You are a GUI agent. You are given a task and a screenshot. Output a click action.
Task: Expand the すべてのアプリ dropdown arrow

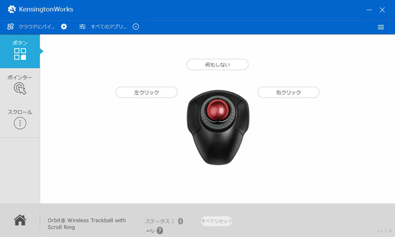coord(136,26)
